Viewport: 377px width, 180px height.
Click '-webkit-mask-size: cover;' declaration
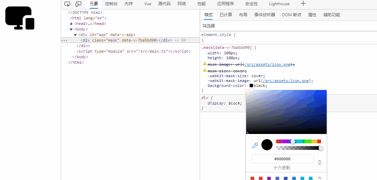(236, 76)
